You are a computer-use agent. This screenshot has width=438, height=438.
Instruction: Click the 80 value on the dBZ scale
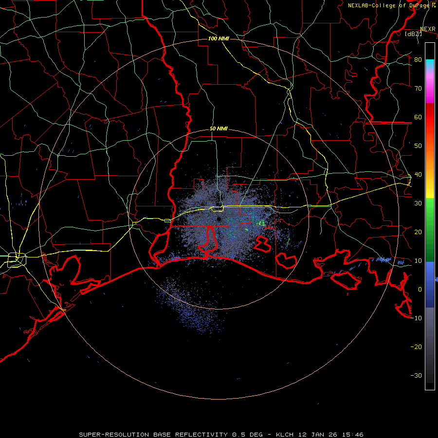418,59
